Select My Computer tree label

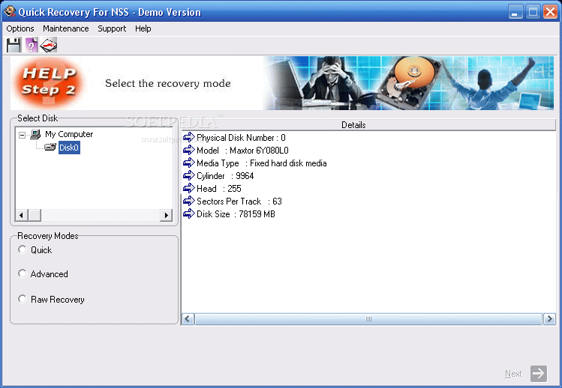[x=69, y=134]
